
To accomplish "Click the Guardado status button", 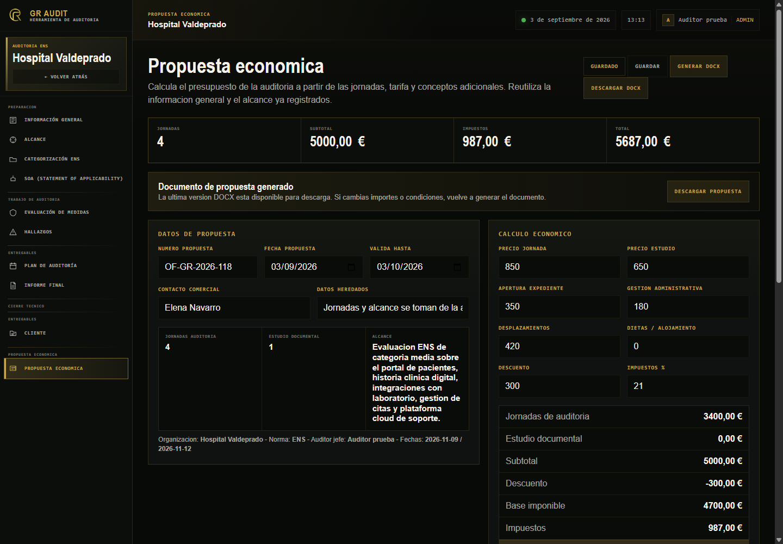I will click(x=605, y=66).
